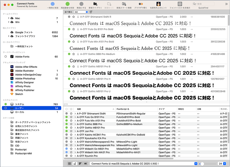Toggle activation circle next to Adobe Fonts
Viewport: 230px width, 167px height.
6,57
